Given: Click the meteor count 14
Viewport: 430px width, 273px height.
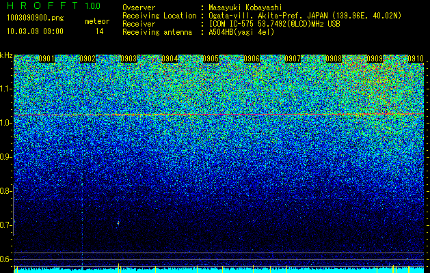Looking at the screenshot, I should point(99,31).
